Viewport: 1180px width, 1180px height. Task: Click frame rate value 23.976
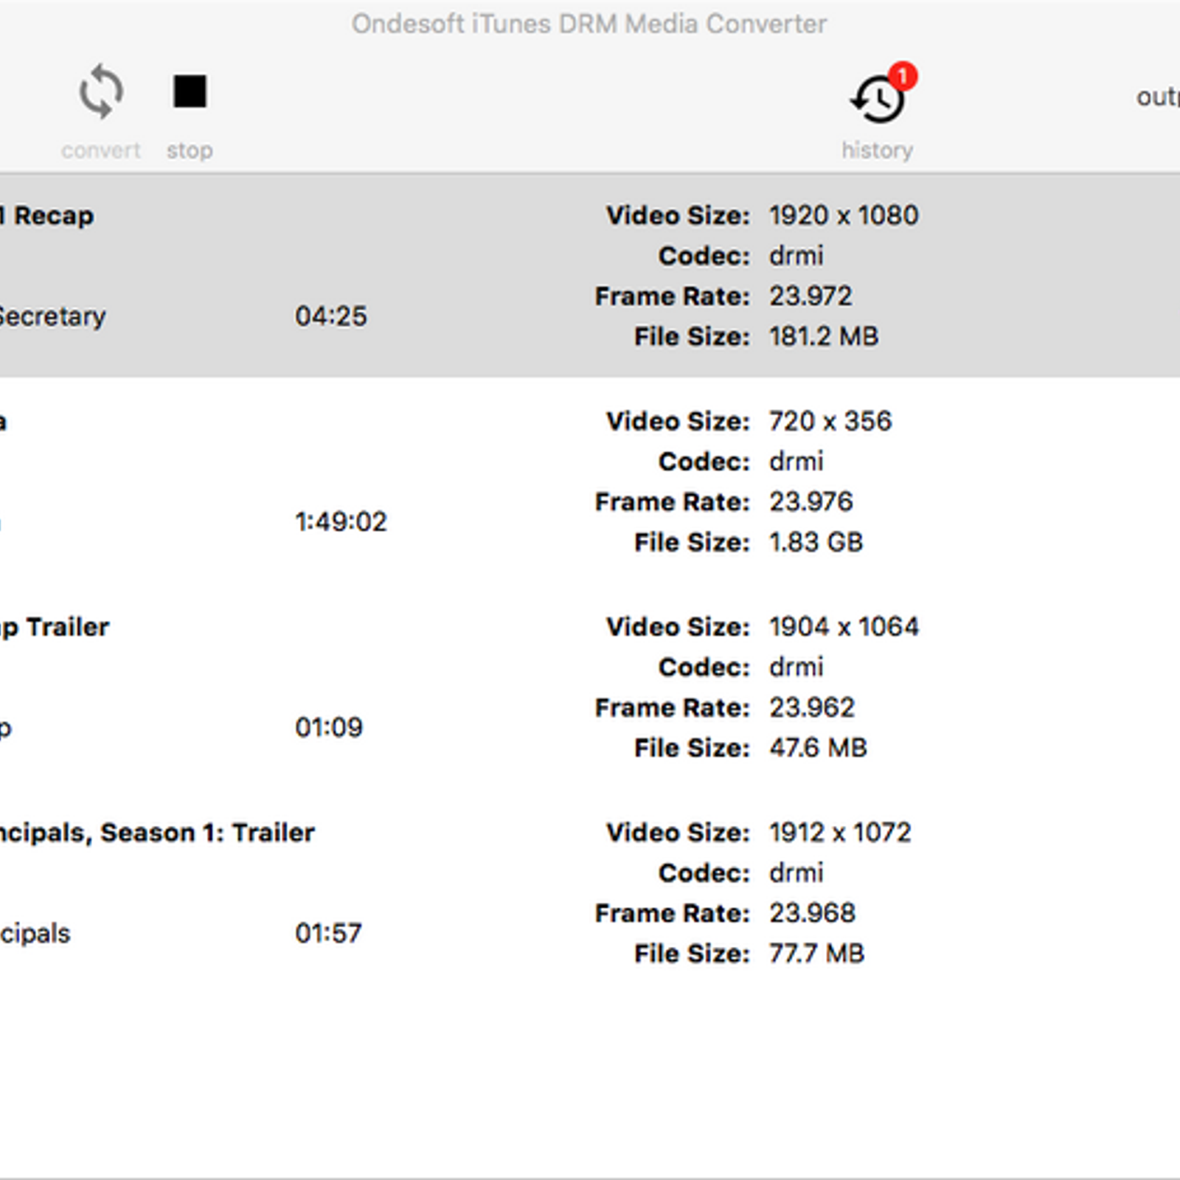(811, 502)
